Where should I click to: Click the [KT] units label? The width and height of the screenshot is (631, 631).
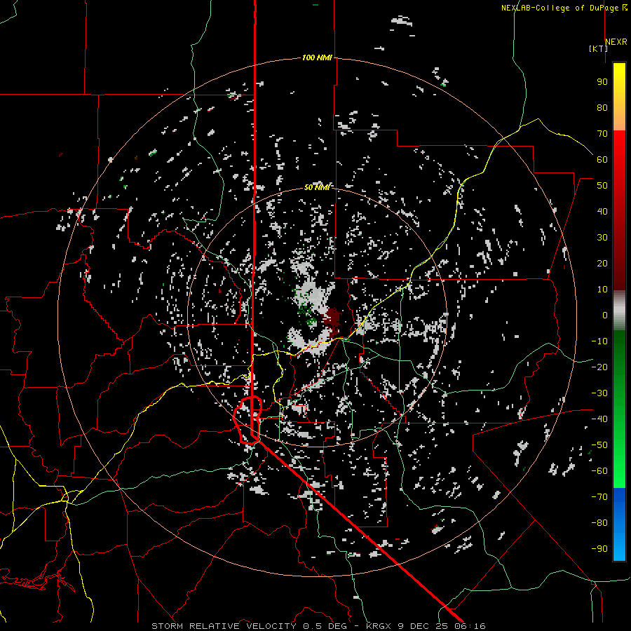point(598,48)
